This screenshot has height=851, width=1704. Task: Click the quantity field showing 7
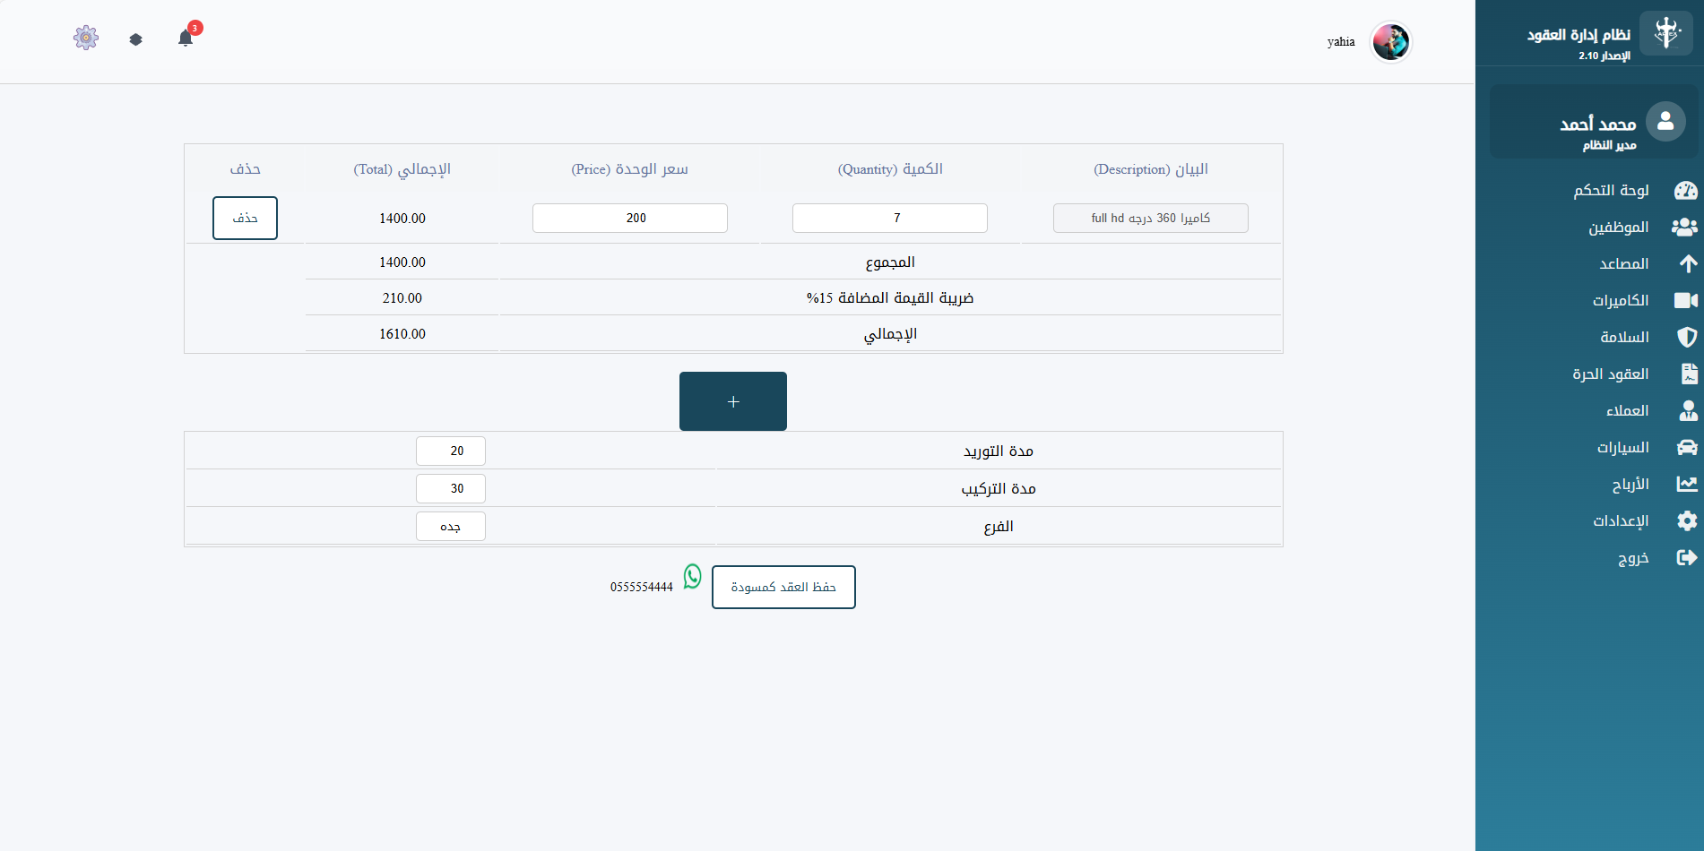coord(889,218)
